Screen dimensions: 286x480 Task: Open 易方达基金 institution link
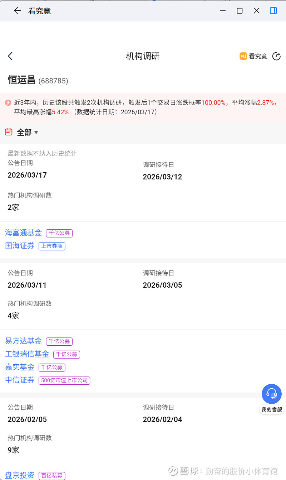[x=24, y=341]
